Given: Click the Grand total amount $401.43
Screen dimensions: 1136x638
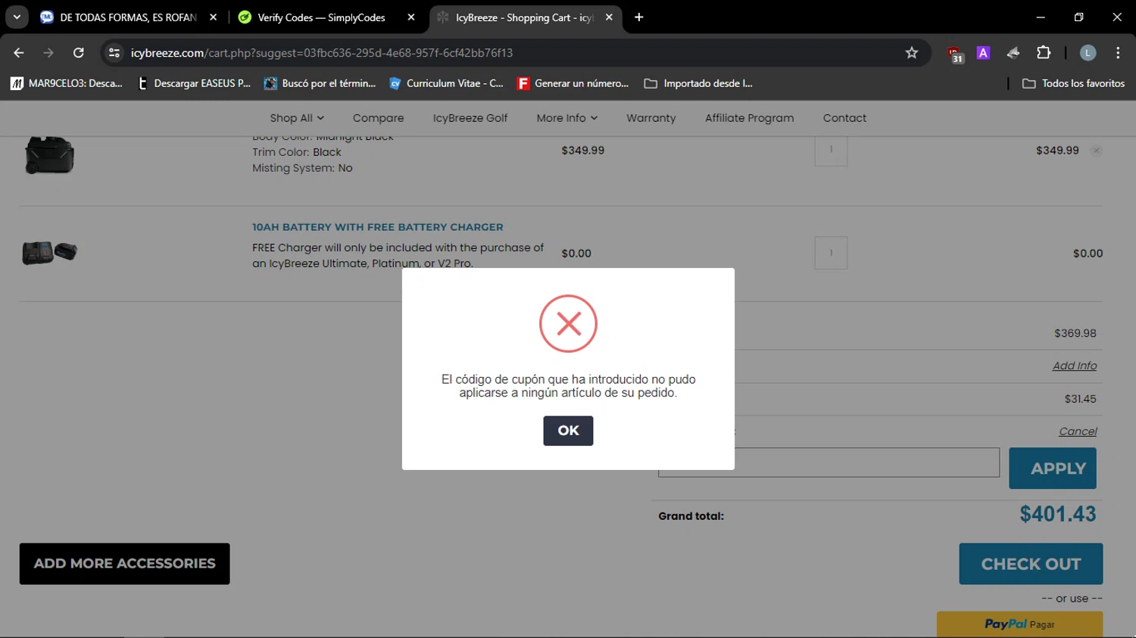Looking at the screenshot, I should (x=1058, y=515).
